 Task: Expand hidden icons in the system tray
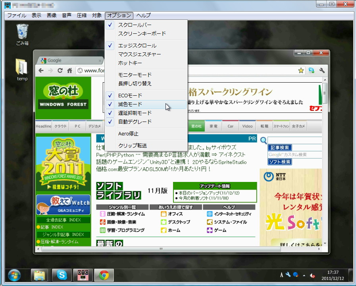point(303,274)
